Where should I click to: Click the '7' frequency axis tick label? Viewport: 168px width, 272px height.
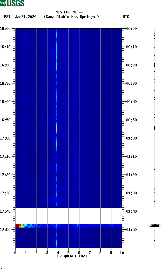point(90,253)
